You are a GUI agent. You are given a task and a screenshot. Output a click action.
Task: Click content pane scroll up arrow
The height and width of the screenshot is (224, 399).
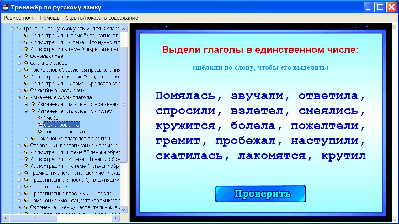pos(394,27)
